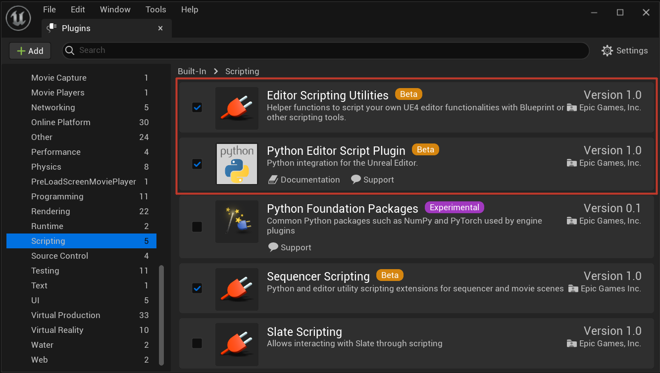Select the highlighted Scripting category
Screen dimensions: 660x373
[81, 241]
